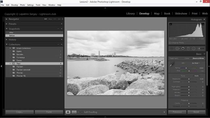Open the Портрет женский collection
The image size is (210, 118).
34,70
